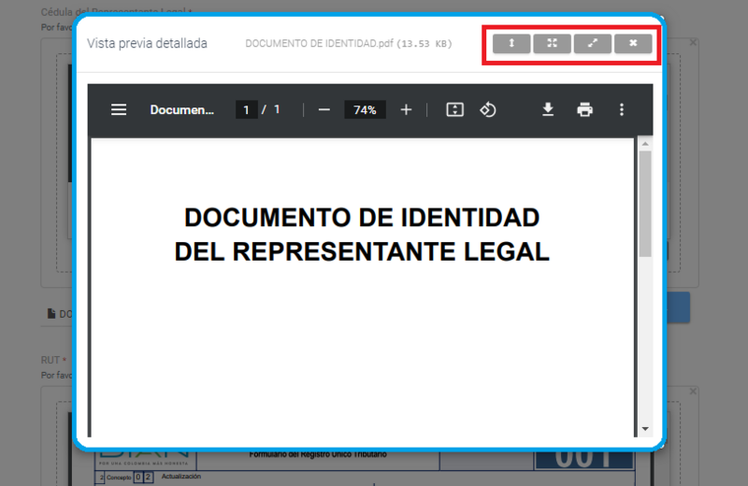748x486 pixels.
Task: Click the 'Documen...' title in PDF toolbar
Action: tap(181, 110)
